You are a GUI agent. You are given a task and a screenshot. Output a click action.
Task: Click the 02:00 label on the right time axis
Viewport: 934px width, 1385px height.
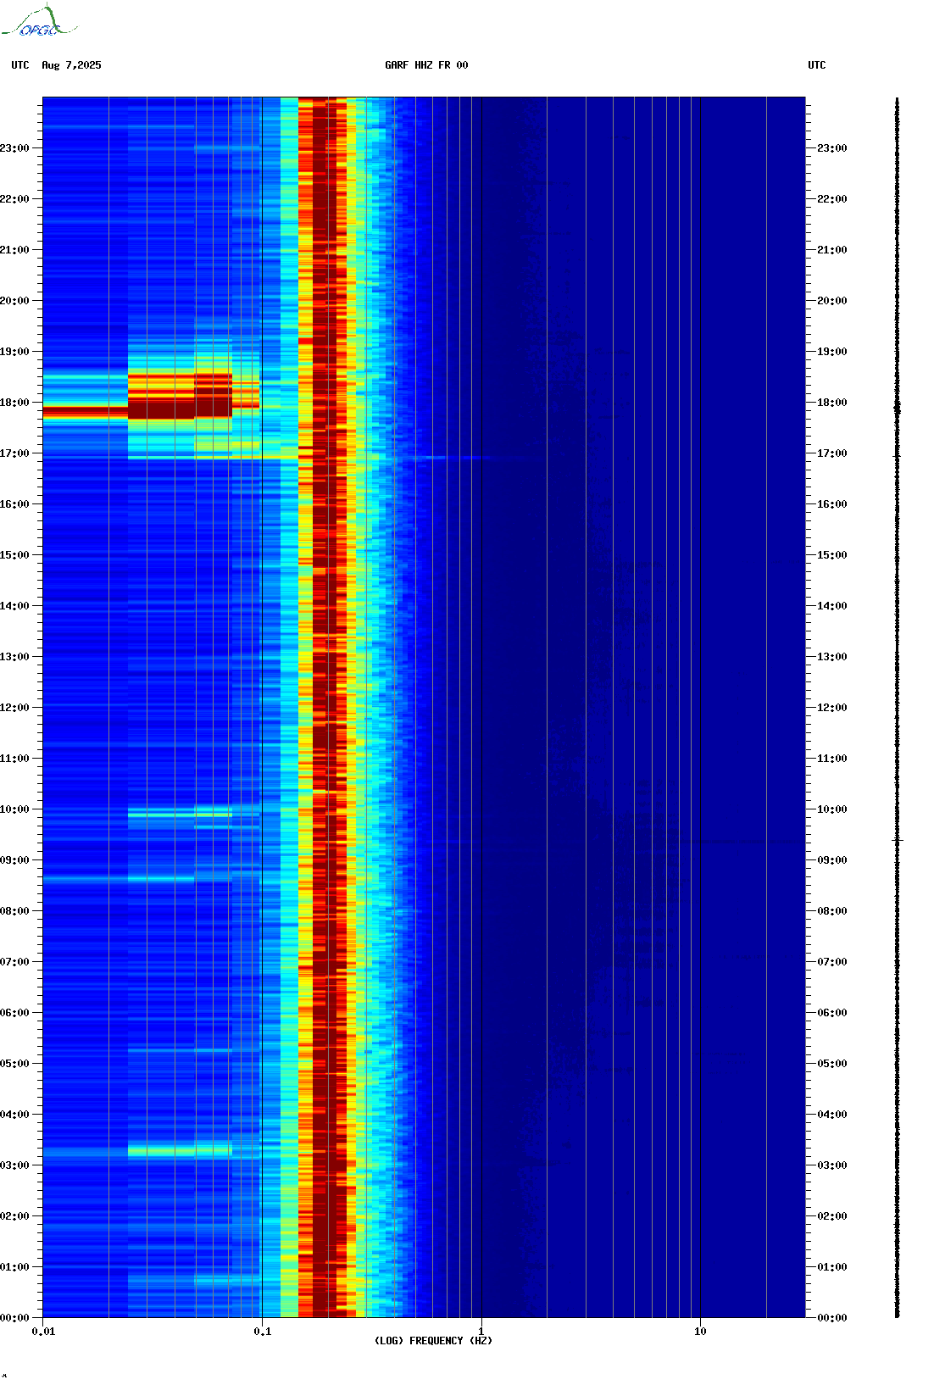(x=832, y=1216)
